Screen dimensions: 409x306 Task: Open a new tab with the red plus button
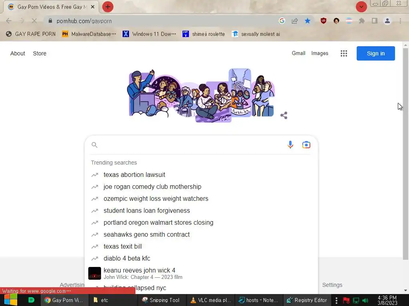pyautogui.click(x=108, y=7)
